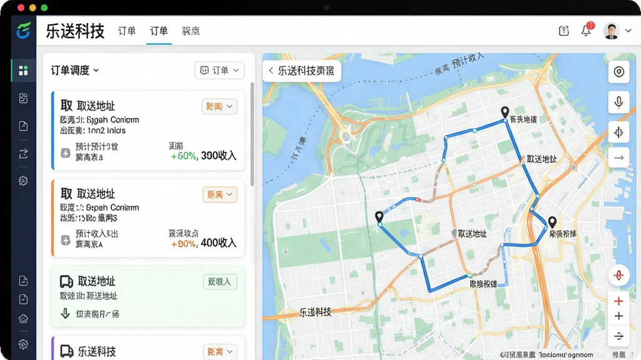Click the order list scrollbar
641x360 pixels.
click(252, 135)
